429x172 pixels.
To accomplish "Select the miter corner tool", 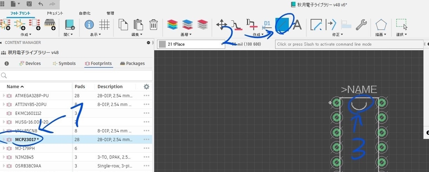I will tap(316, 25).
